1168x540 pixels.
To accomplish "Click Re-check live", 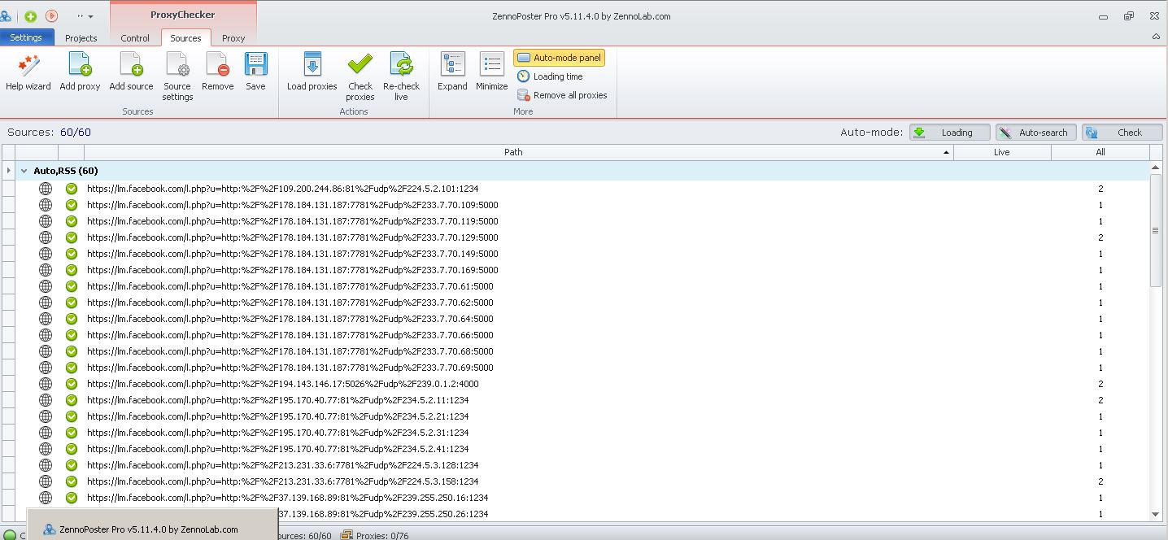I will pos(401,77).
